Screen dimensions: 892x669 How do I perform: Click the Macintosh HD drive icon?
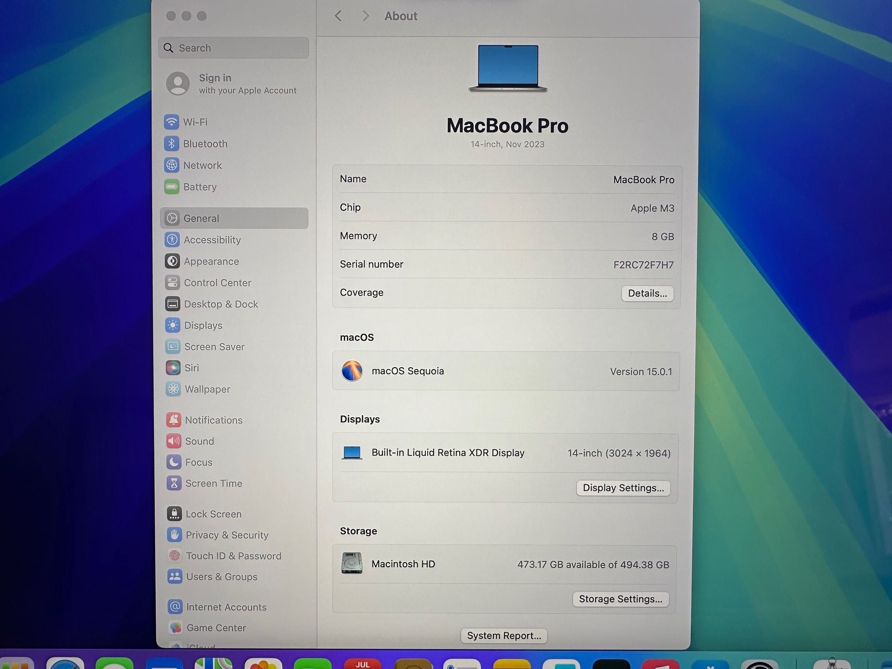[x=352, y=563]
